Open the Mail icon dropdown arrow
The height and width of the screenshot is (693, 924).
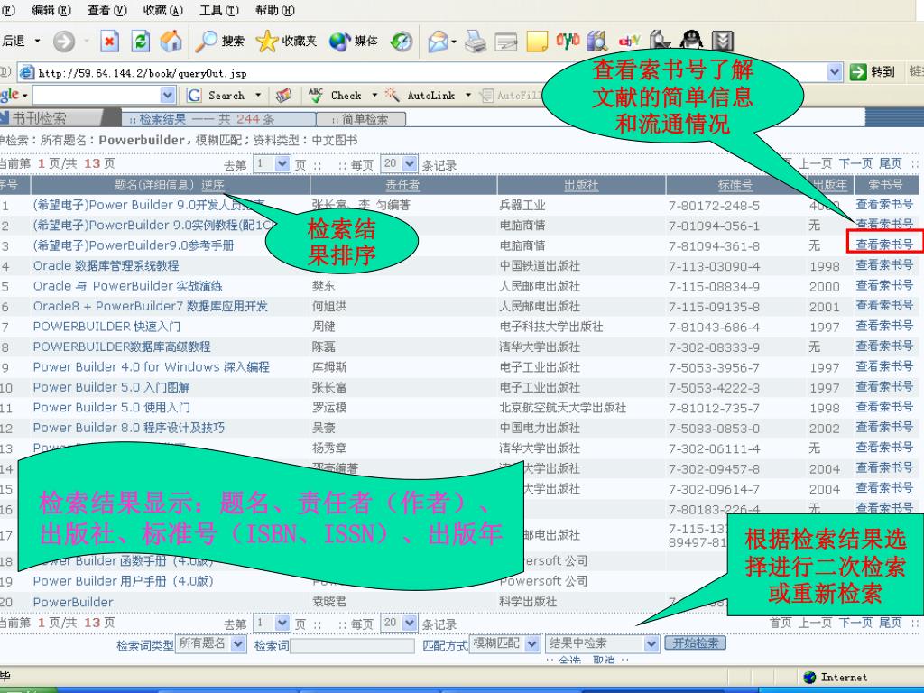click(x=454, y=42)
